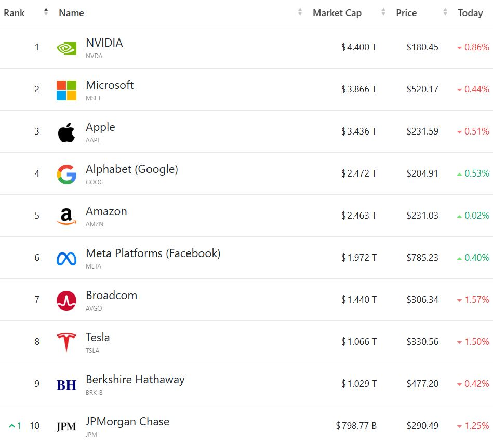Click the JPM rank change up arrow
Image resolution: width=493 pixels, height=442 pixels.
[x=12, y=426]
